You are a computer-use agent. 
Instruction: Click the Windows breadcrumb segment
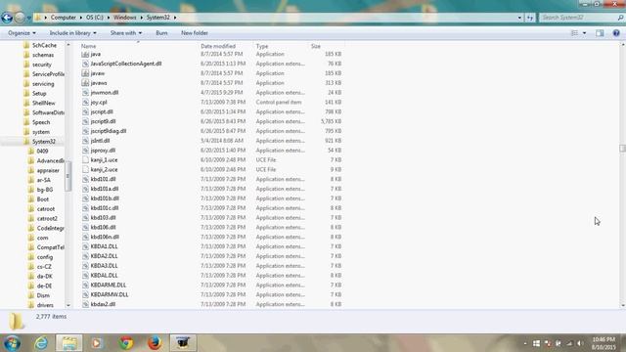(125, 18)
